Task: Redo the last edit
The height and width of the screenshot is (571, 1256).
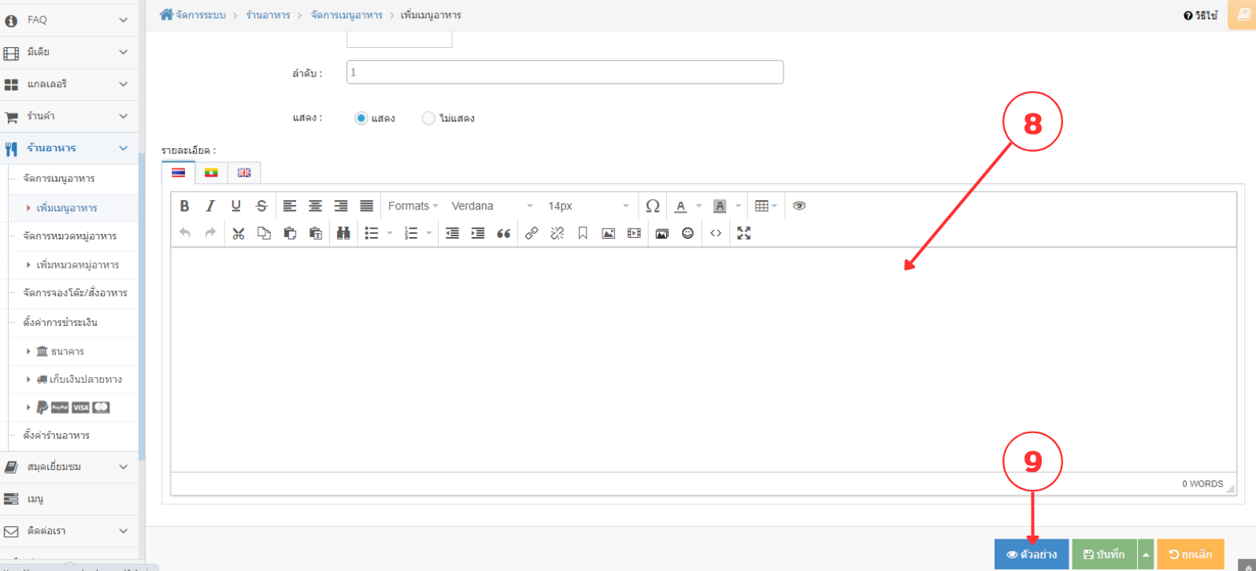Action: tap(210, 233)
